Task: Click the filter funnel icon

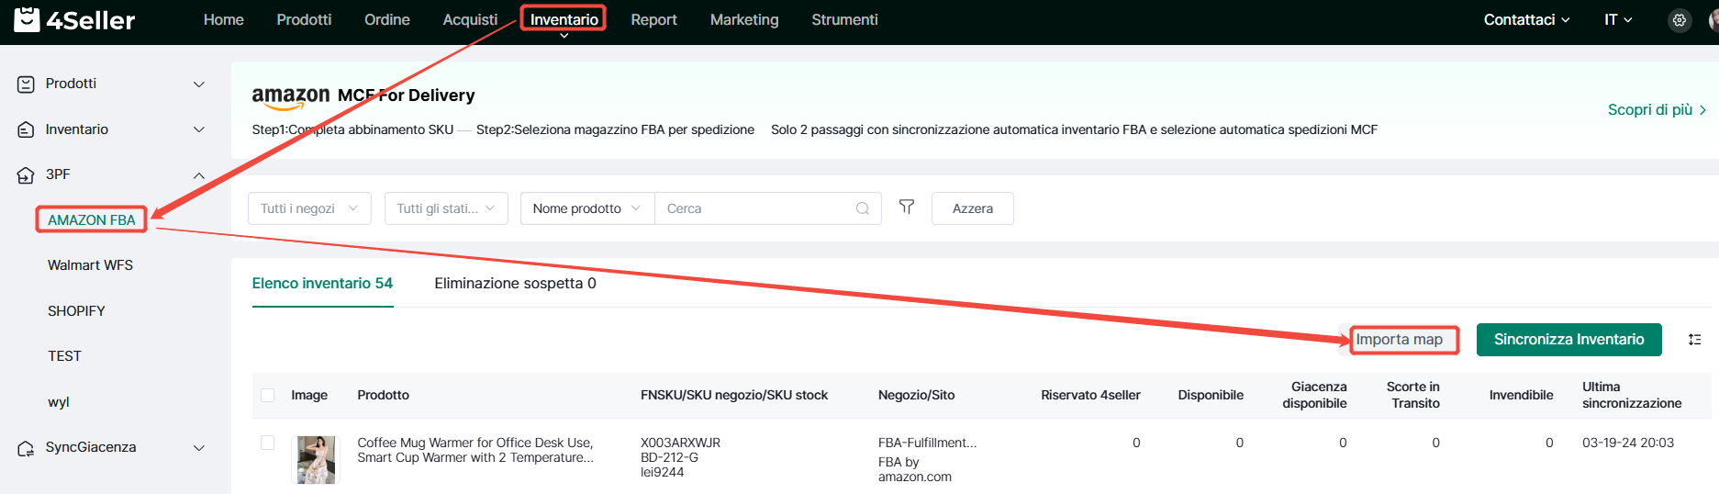Action: point(906,208)
